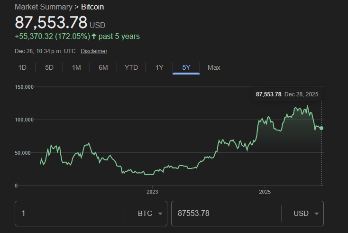View the 1Y price chart
348x233 pixels.
pyautogui.click(x=159, y=67)
